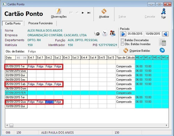
Task: Open the calculator sheet icon
Action: pos(163,42)
